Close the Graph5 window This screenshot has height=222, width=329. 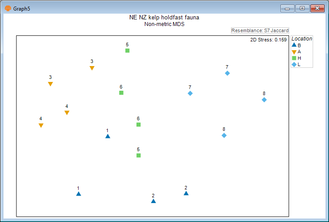coord(318,8)
